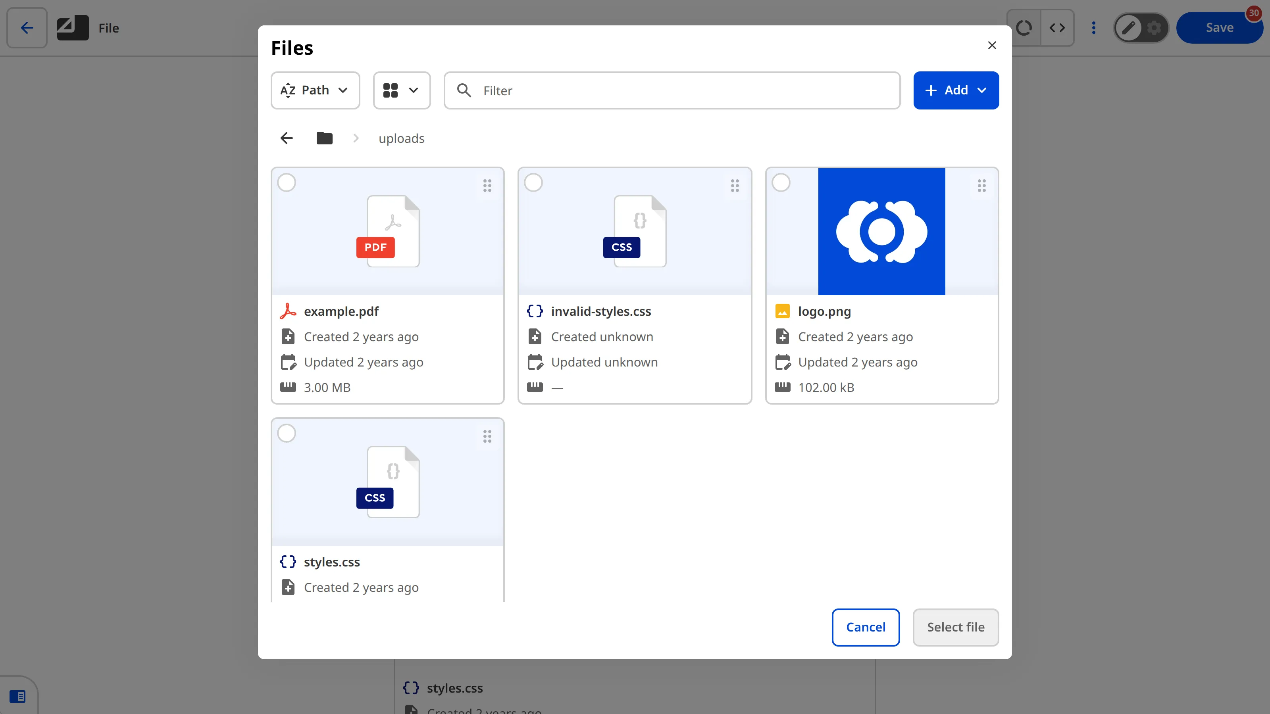Click the yellow image icon beside logo.png
This screenshot has width=1270, height=714.
(782, 311)
